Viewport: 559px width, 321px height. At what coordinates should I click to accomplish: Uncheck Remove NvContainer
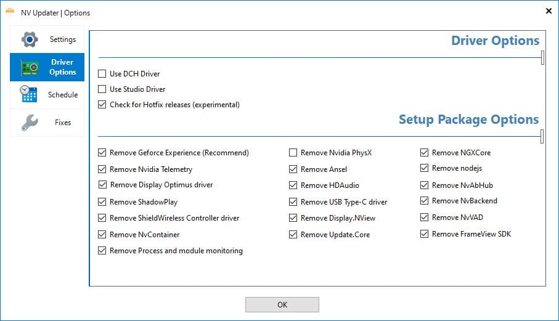[102, 234]
